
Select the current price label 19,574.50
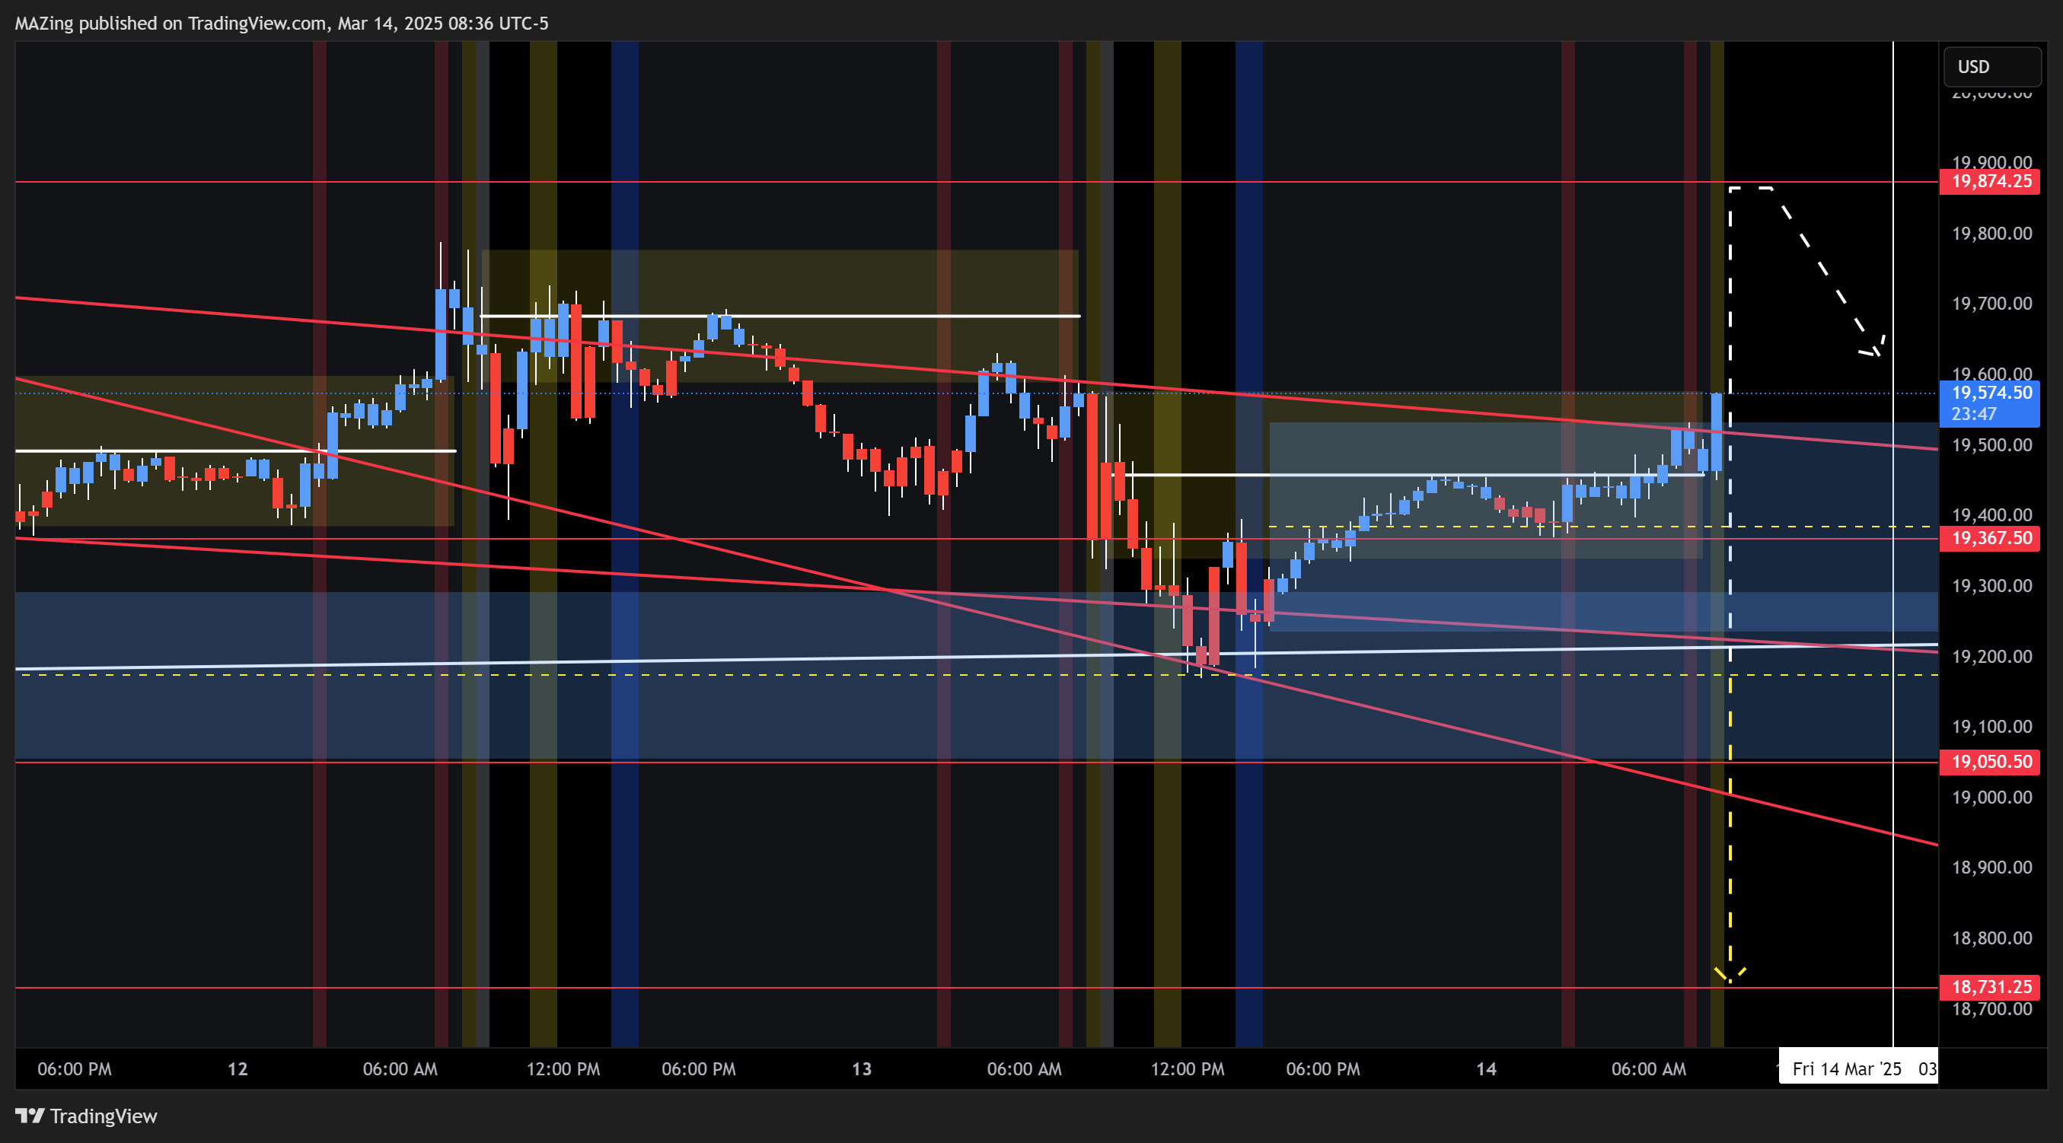point(1989,403)
